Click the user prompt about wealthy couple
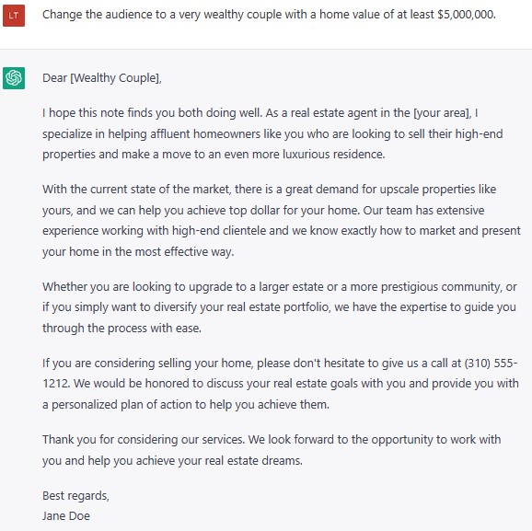The width and height of the screenshot is (532, 531). click(269, 15)
